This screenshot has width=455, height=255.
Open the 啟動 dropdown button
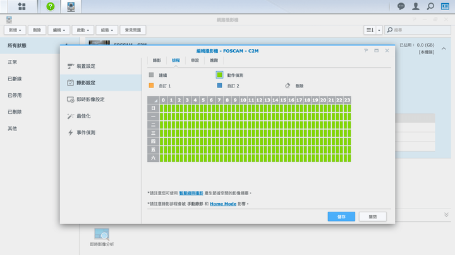point(83,30)
